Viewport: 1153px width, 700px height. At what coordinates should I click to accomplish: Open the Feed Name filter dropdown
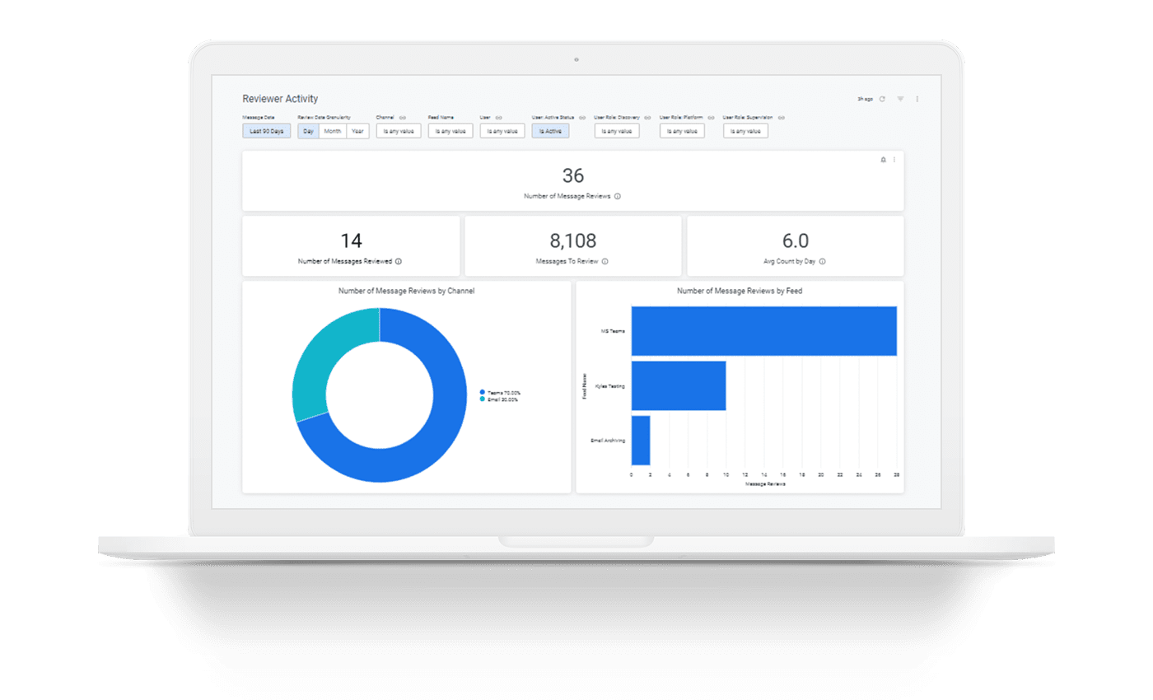tap(449, 130)
